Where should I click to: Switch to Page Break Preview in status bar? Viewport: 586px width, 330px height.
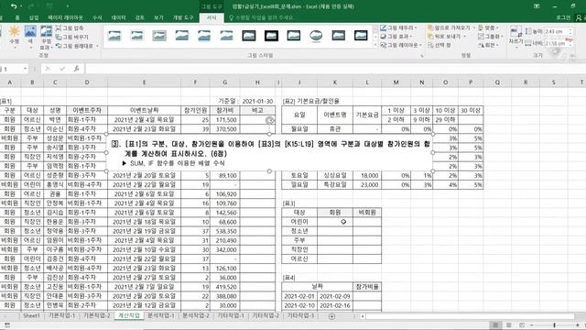[522, 325]
